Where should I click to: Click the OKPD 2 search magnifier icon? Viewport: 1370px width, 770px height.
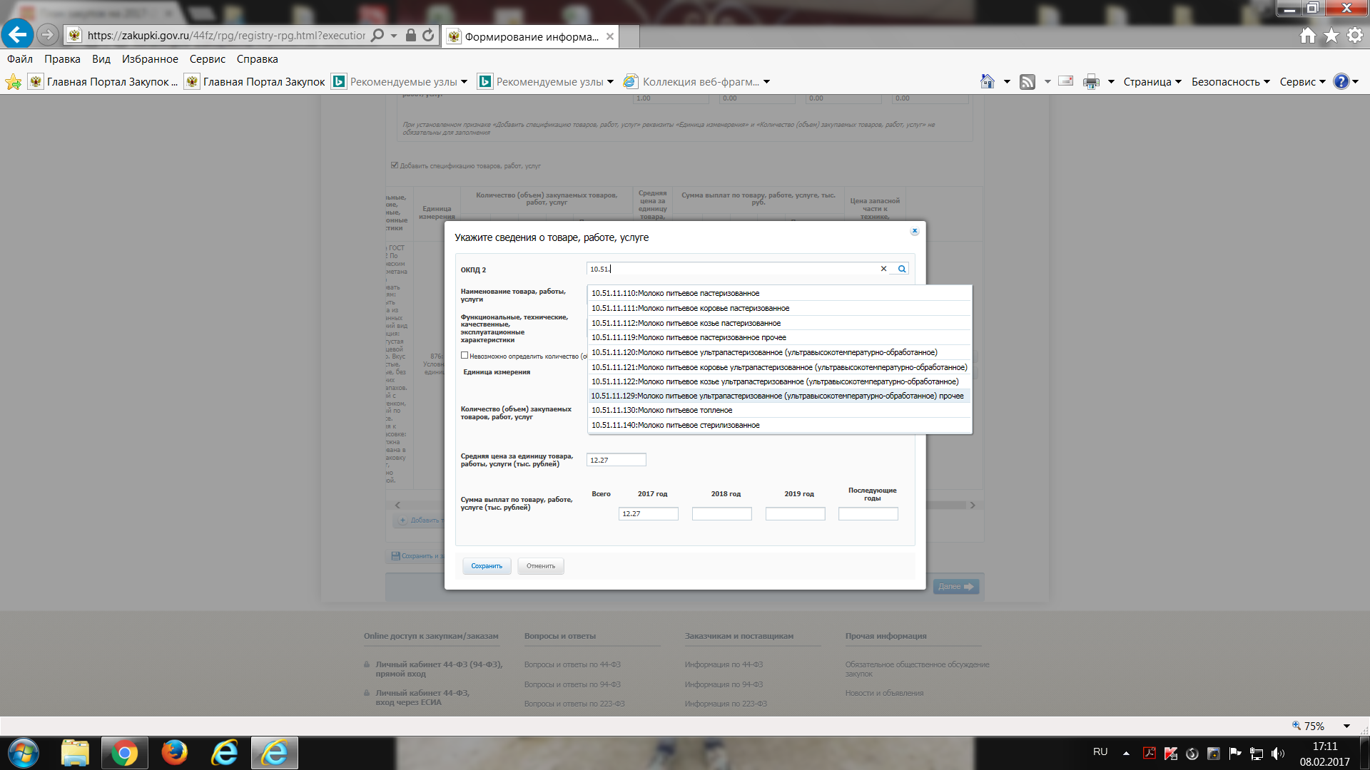tap(902, 269)
